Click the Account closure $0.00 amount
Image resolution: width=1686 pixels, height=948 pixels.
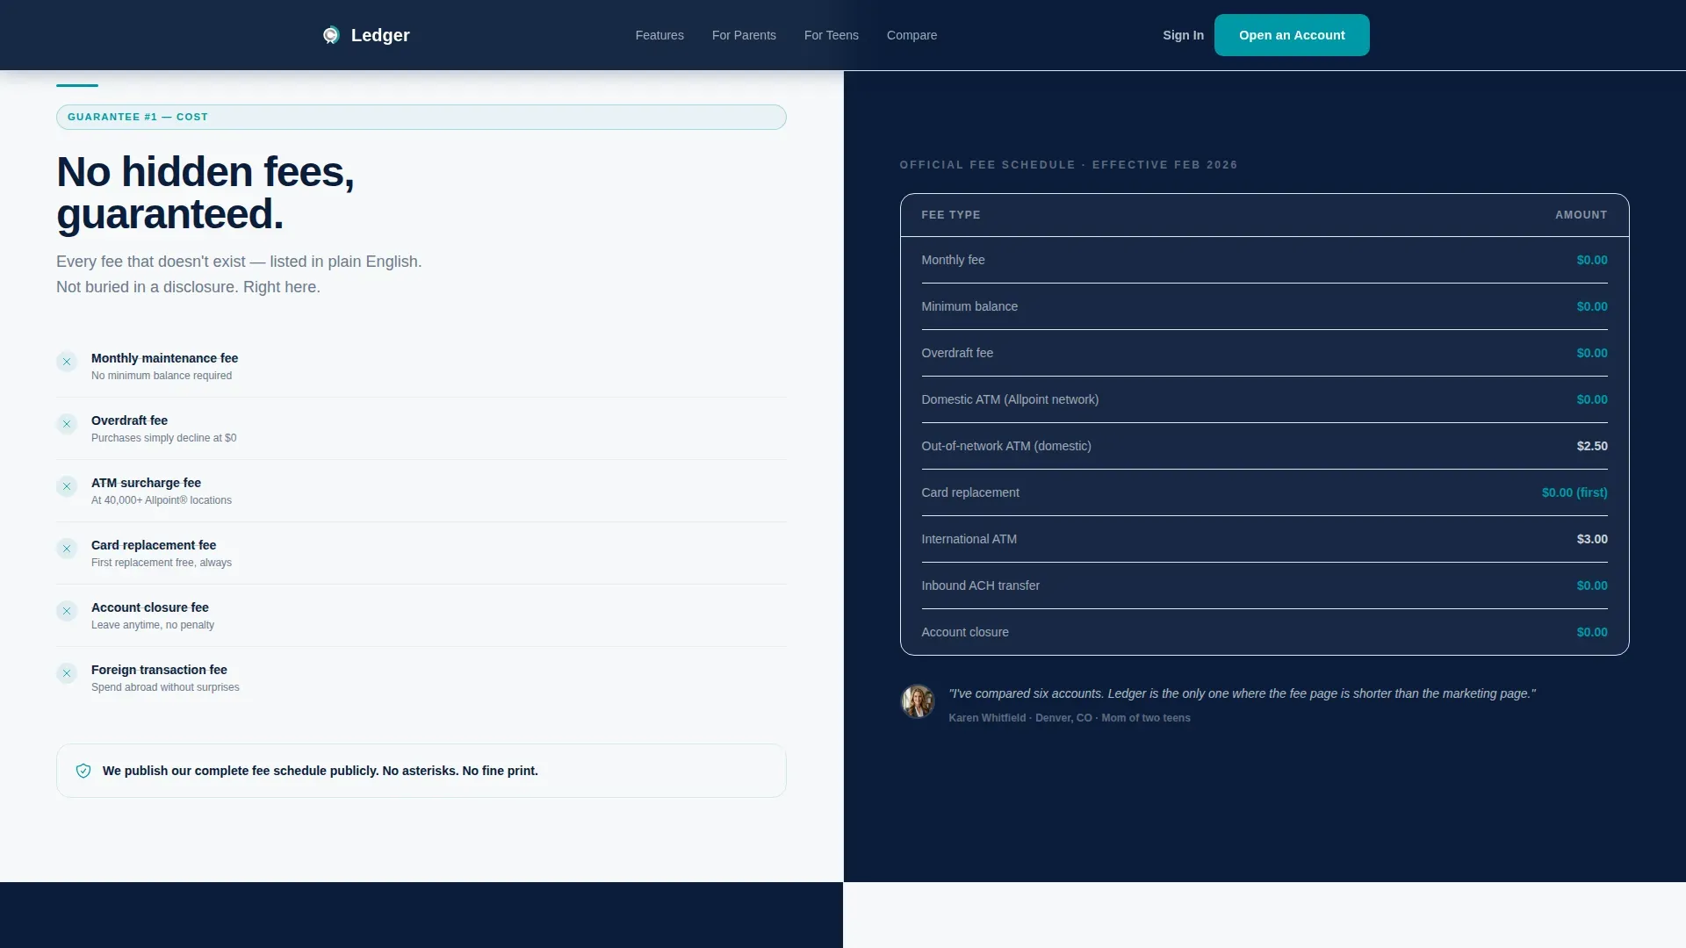click(1592, 632)
